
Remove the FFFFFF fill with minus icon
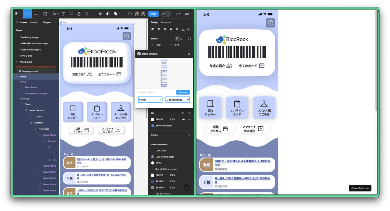189,120
